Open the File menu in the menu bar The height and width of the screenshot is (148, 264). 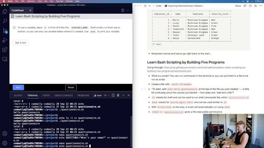pos(16,1)
